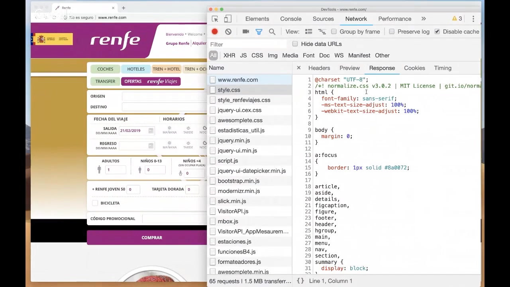
Task: Click the Adultos count field
Action: 116,170
